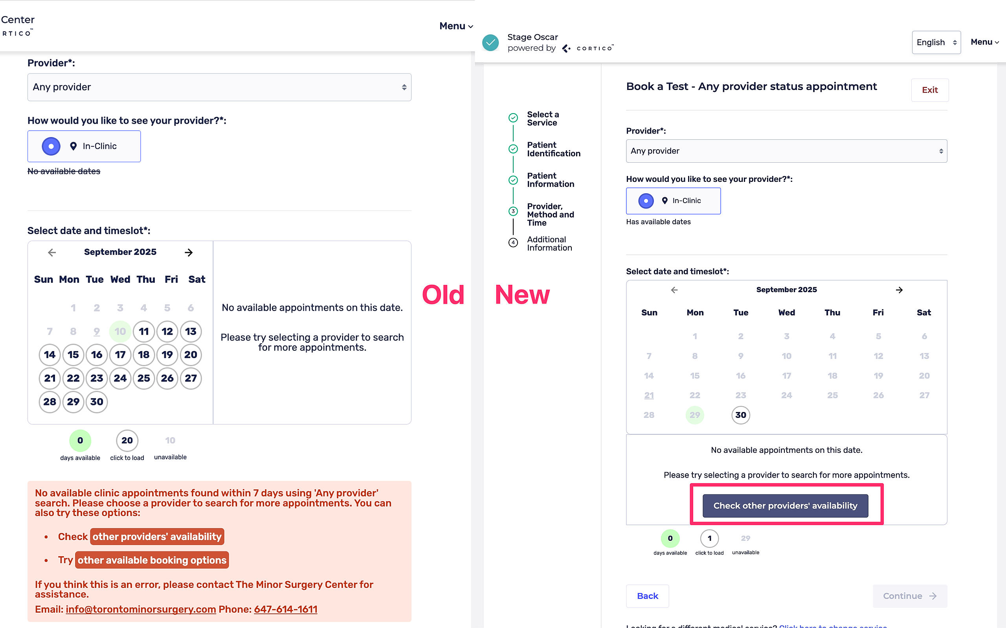
Task: Select date 30 in new calendar
Action: click(740, 415)
